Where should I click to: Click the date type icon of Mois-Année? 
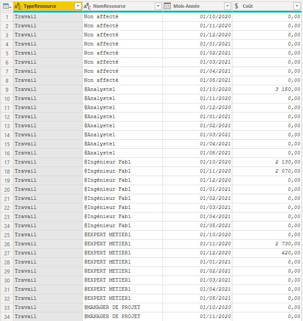(167, 6)
